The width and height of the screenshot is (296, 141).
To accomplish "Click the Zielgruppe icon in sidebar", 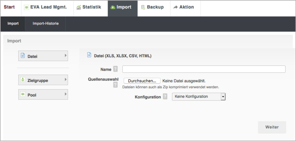I will tap(23, 80).
